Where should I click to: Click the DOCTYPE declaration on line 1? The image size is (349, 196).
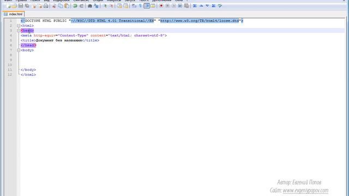[132, 21]
